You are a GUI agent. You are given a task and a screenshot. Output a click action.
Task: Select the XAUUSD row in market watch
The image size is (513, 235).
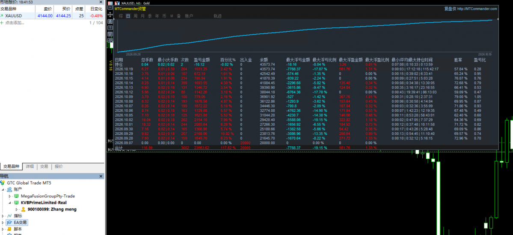click(x=52, y=15)
